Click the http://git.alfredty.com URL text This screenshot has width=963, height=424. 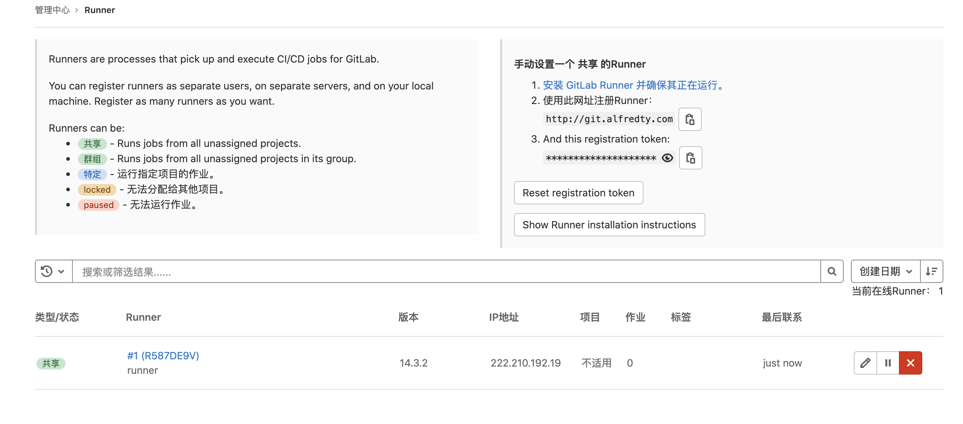(x=609, y=119)
